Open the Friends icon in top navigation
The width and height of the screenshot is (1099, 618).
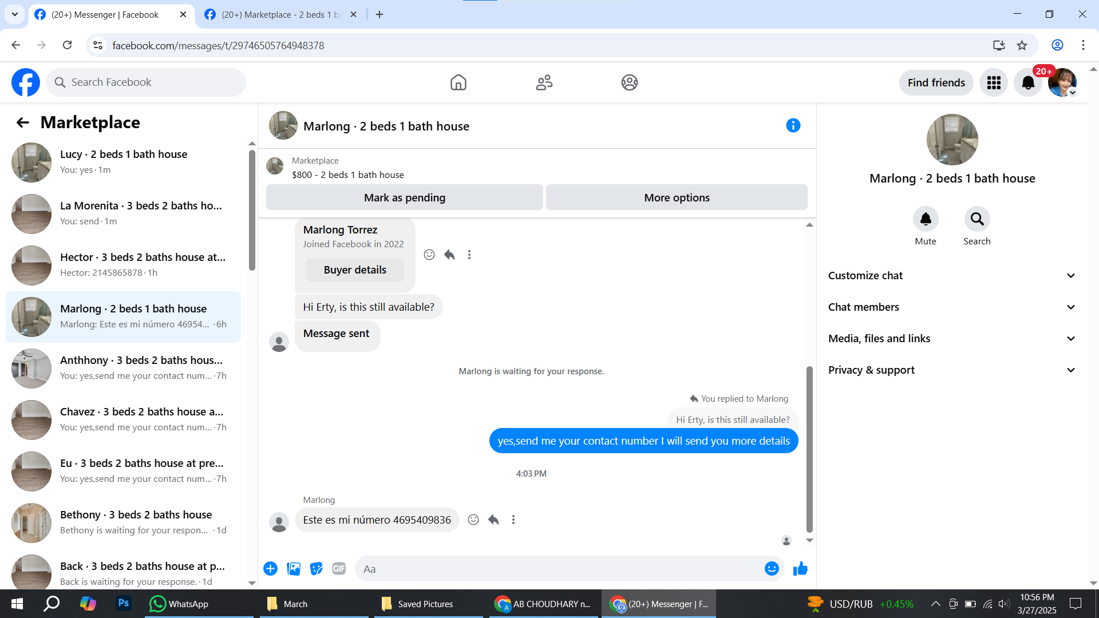click(544, 82)
